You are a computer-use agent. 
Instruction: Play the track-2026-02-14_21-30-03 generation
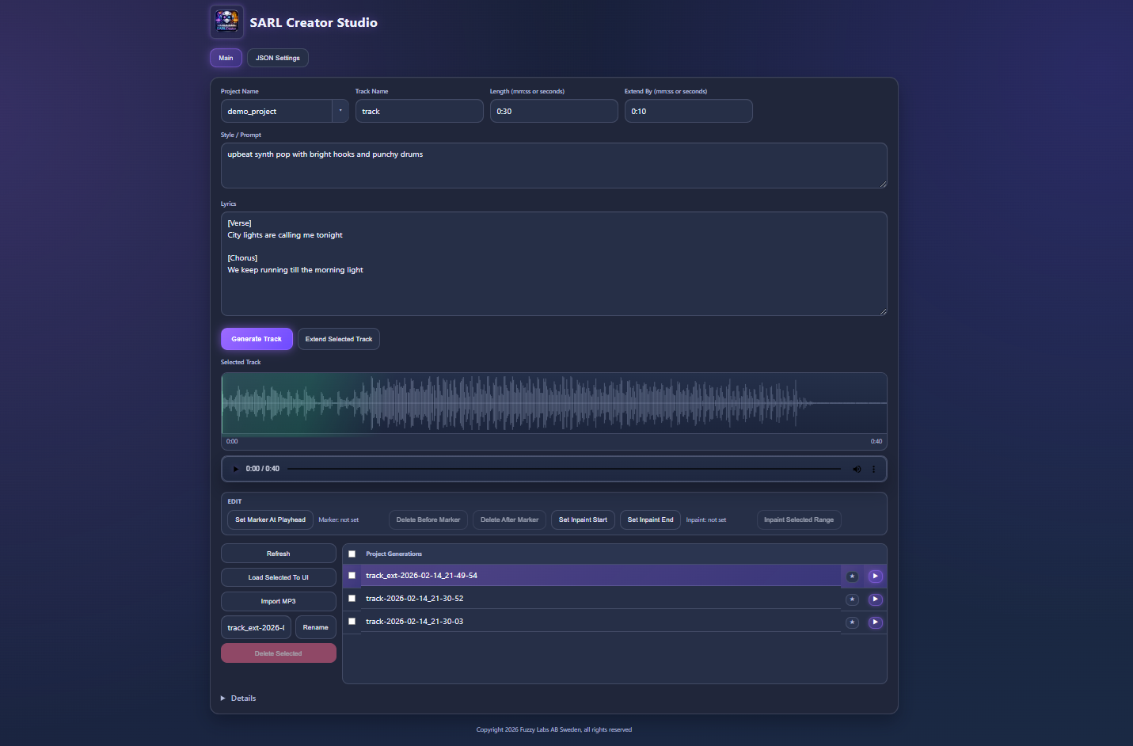(875, 622)
